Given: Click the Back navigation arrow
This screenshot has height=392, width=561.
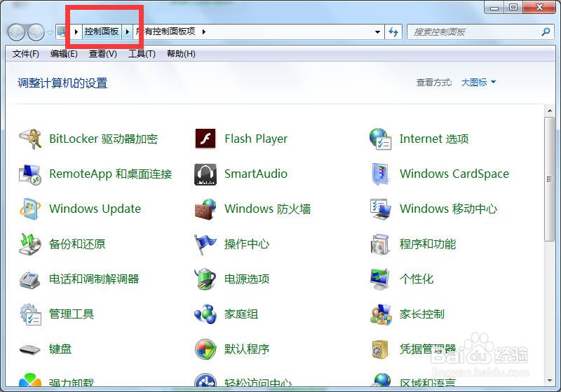Looking at the screenshot, I should pyautogui.click(x=16, y=32).
